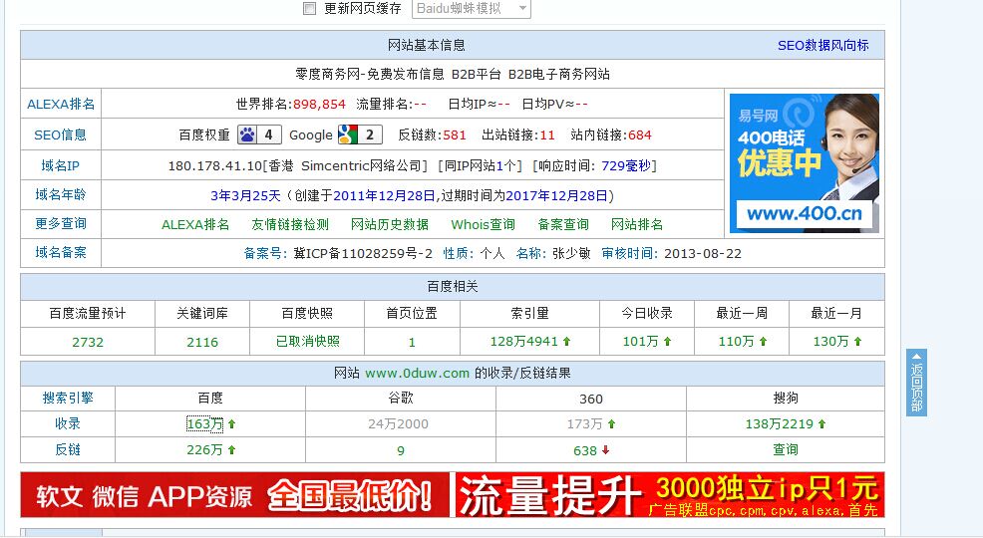Click the domain age 3年3月25天
The width and height of the screenshot is (983, 538).
point(245,195)
